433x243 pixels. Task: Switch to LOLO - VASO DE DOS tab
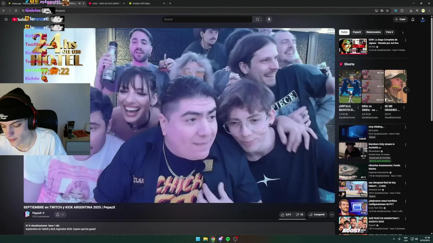click(x=107, y=3)
